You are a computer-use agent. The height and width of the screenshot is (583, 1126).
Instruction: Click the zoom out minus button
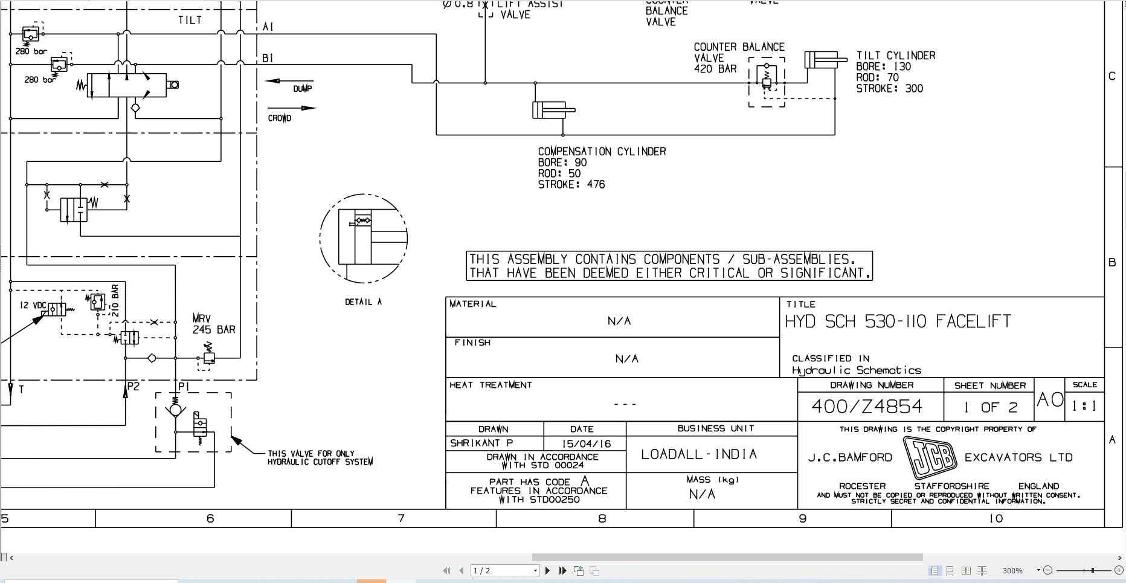tap(1048, 570)
